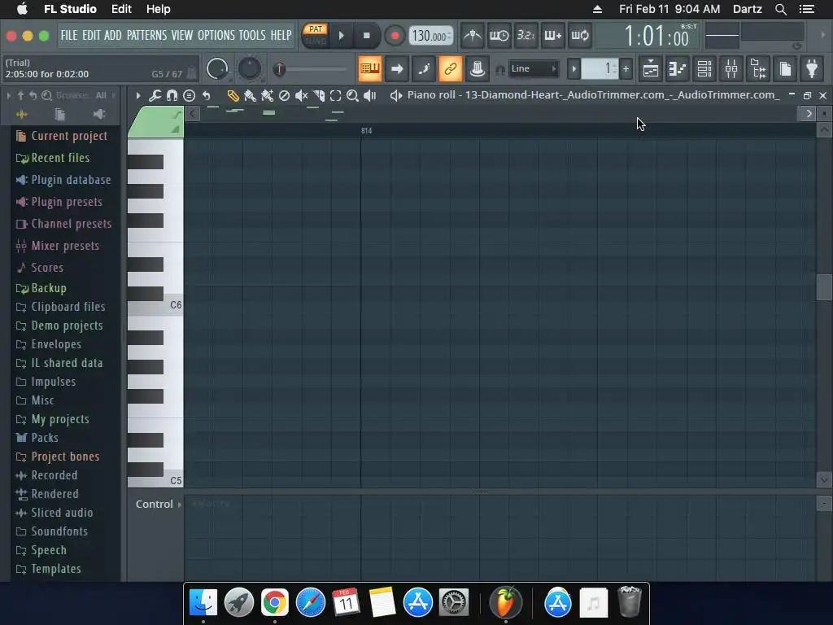Open the OPTIONS menu

pos(216,36)
